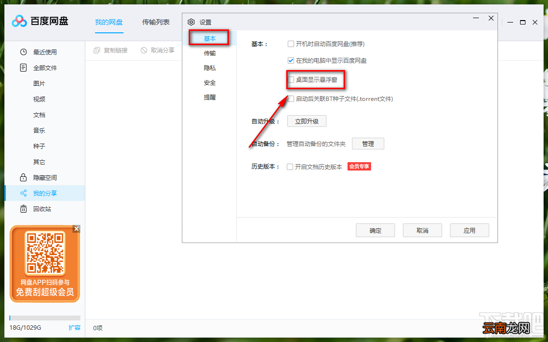Open 隐藏空间 in the sidebar
The image size is (548, 342).
pyautogui.click(x=45, y=177)
